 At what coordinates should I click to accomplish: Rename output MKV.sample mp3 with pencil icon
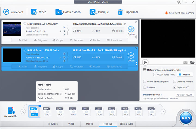point(125,24)
